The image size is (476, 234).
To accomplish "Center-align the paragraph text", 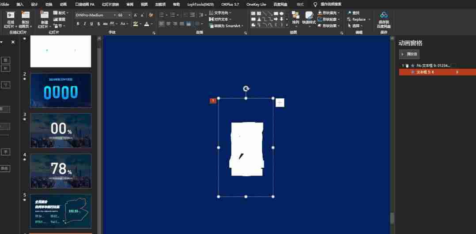I will (x=168, y=24).
